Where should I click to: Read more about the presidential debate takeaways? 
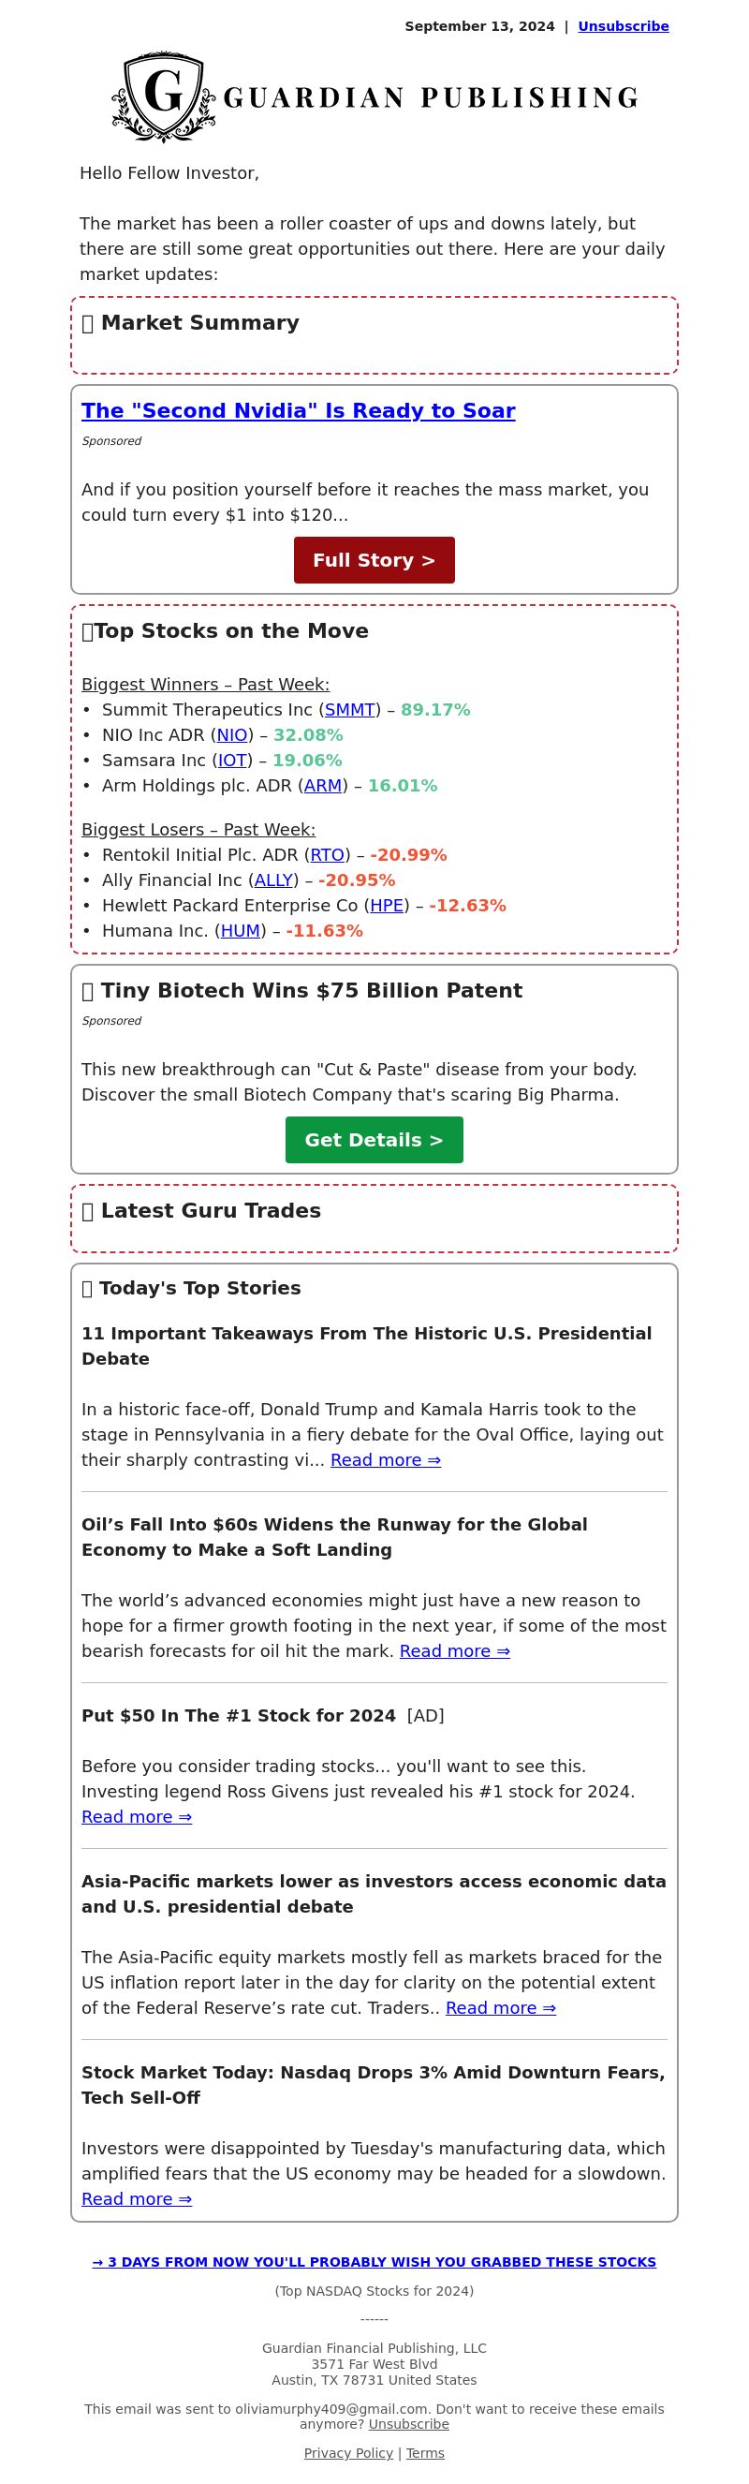click(386, 1460)
